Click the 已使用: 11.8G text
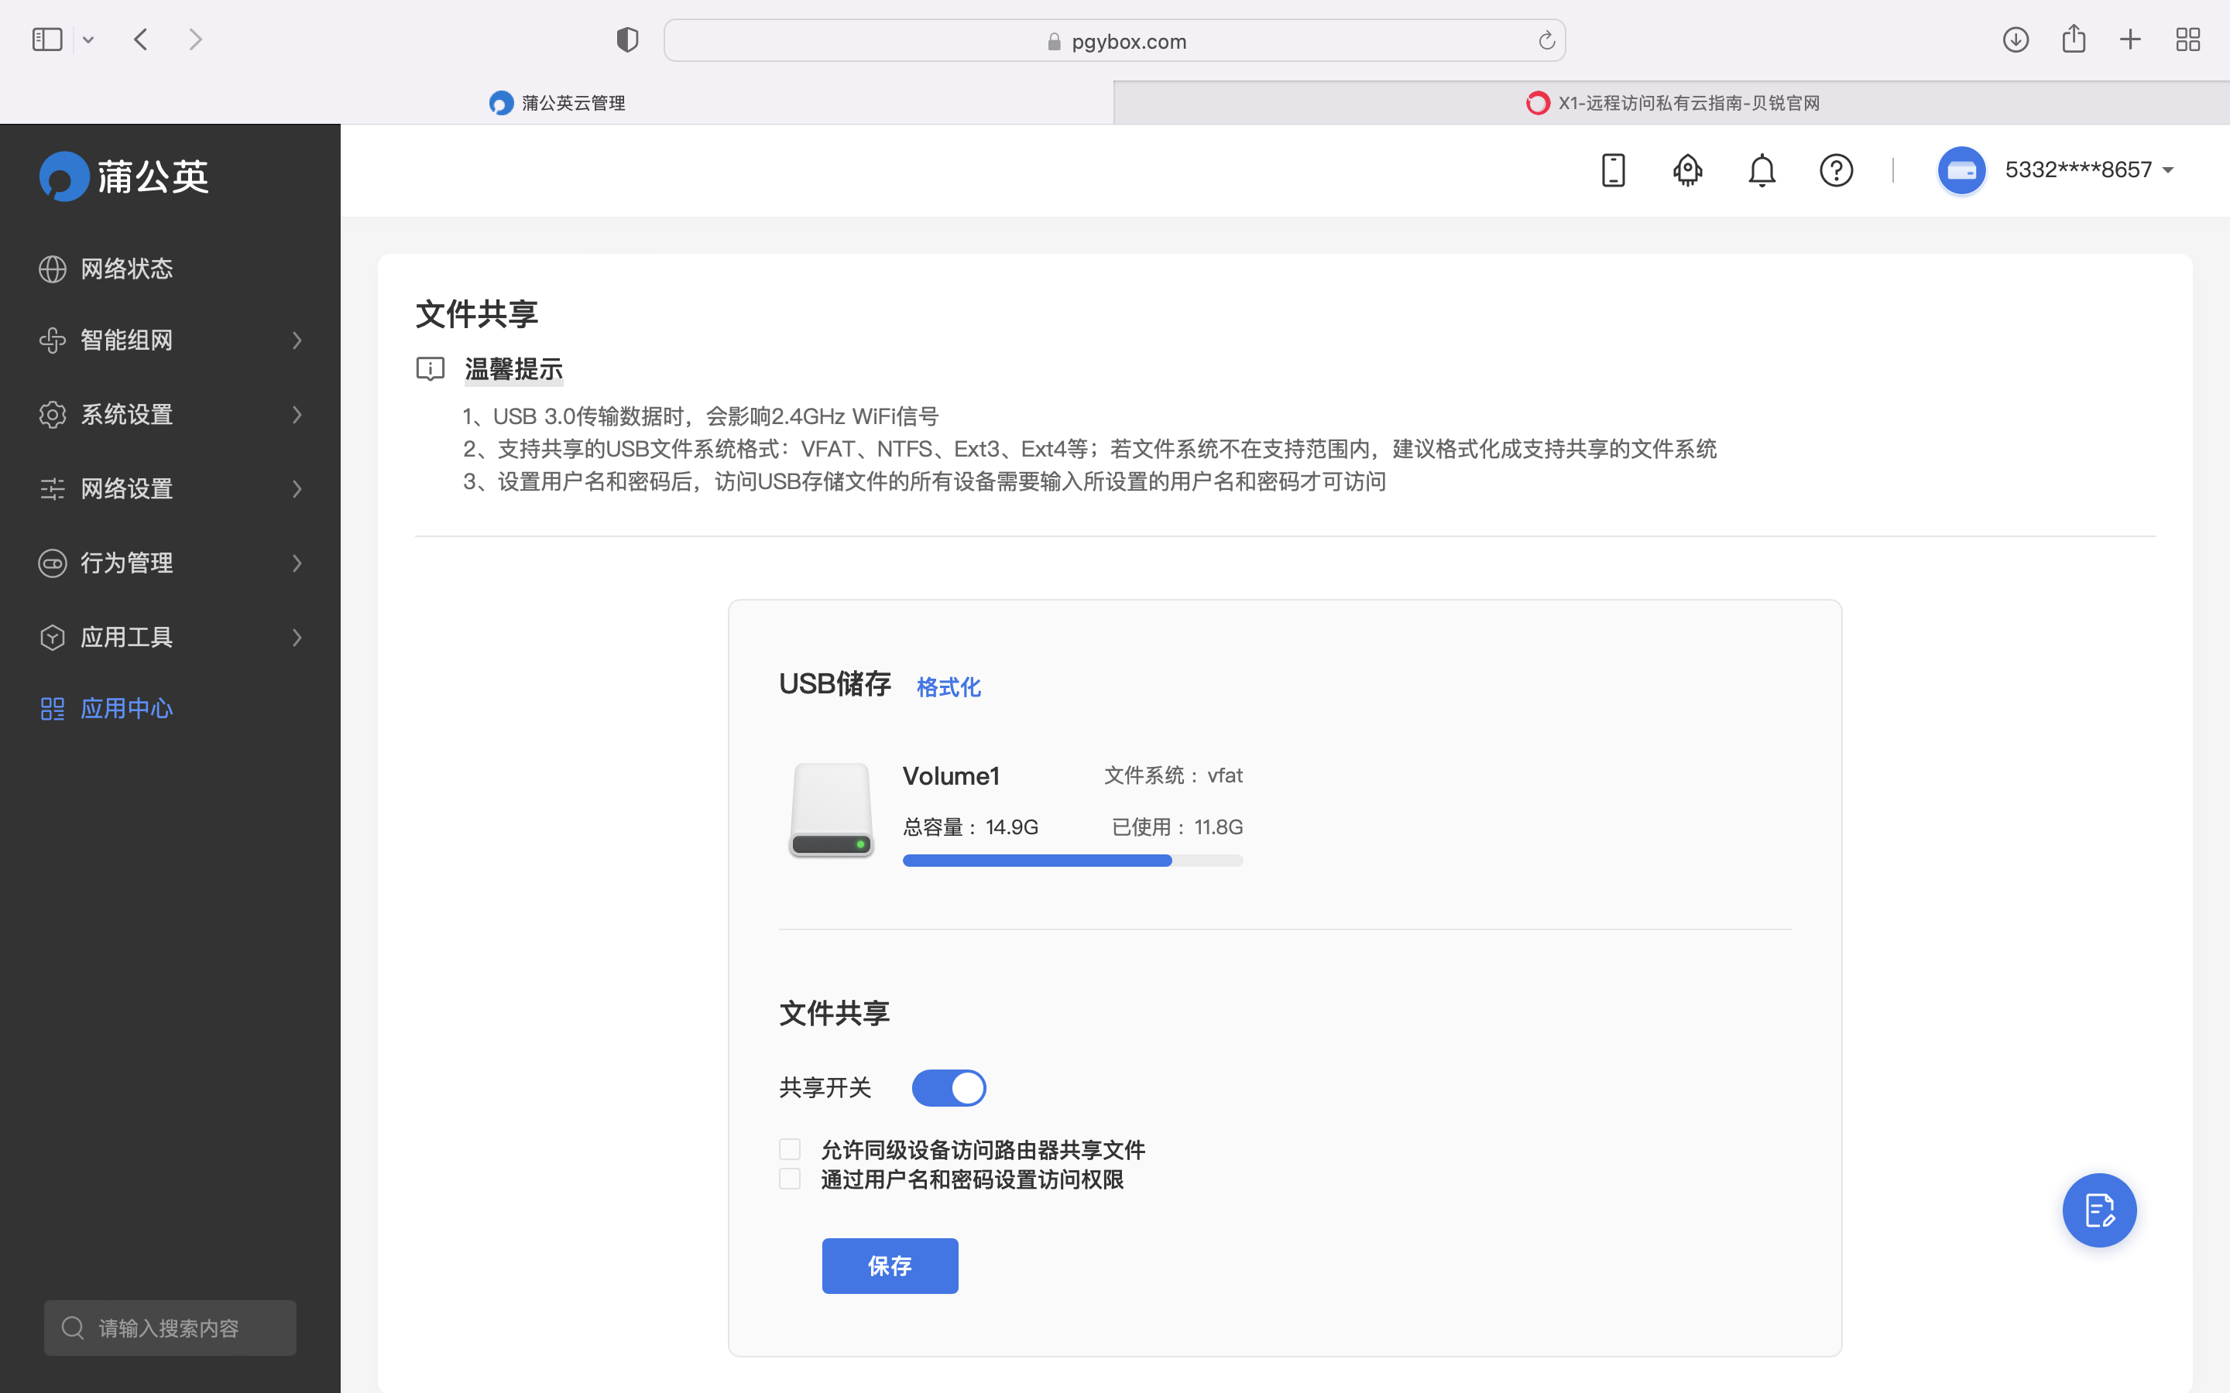The image size is (2230, 1393). point(1177,827)
